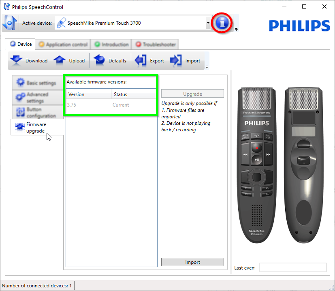Click the Download label in toolbar
Screen dimensions: 335x291
coord(36,61)
